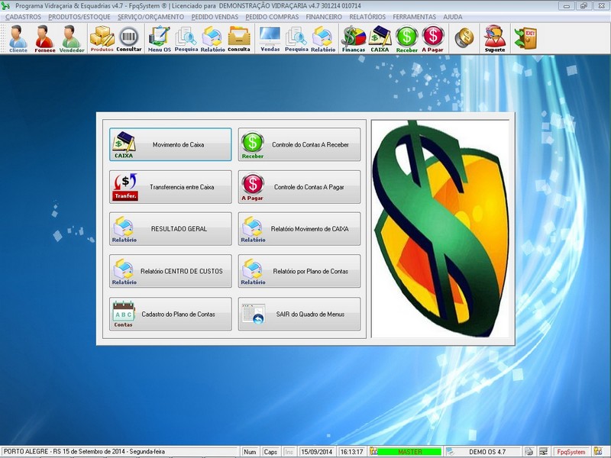
Task: Click the Fornece supplier icon
Action: click(x=44, y=37)
